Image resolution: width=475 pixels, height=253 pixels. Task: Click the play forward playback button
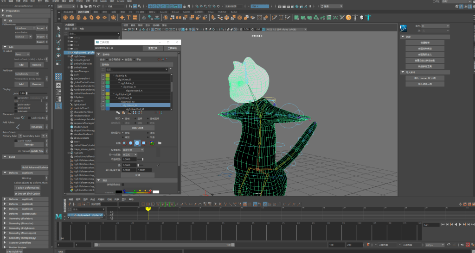(x=460, y=224)
